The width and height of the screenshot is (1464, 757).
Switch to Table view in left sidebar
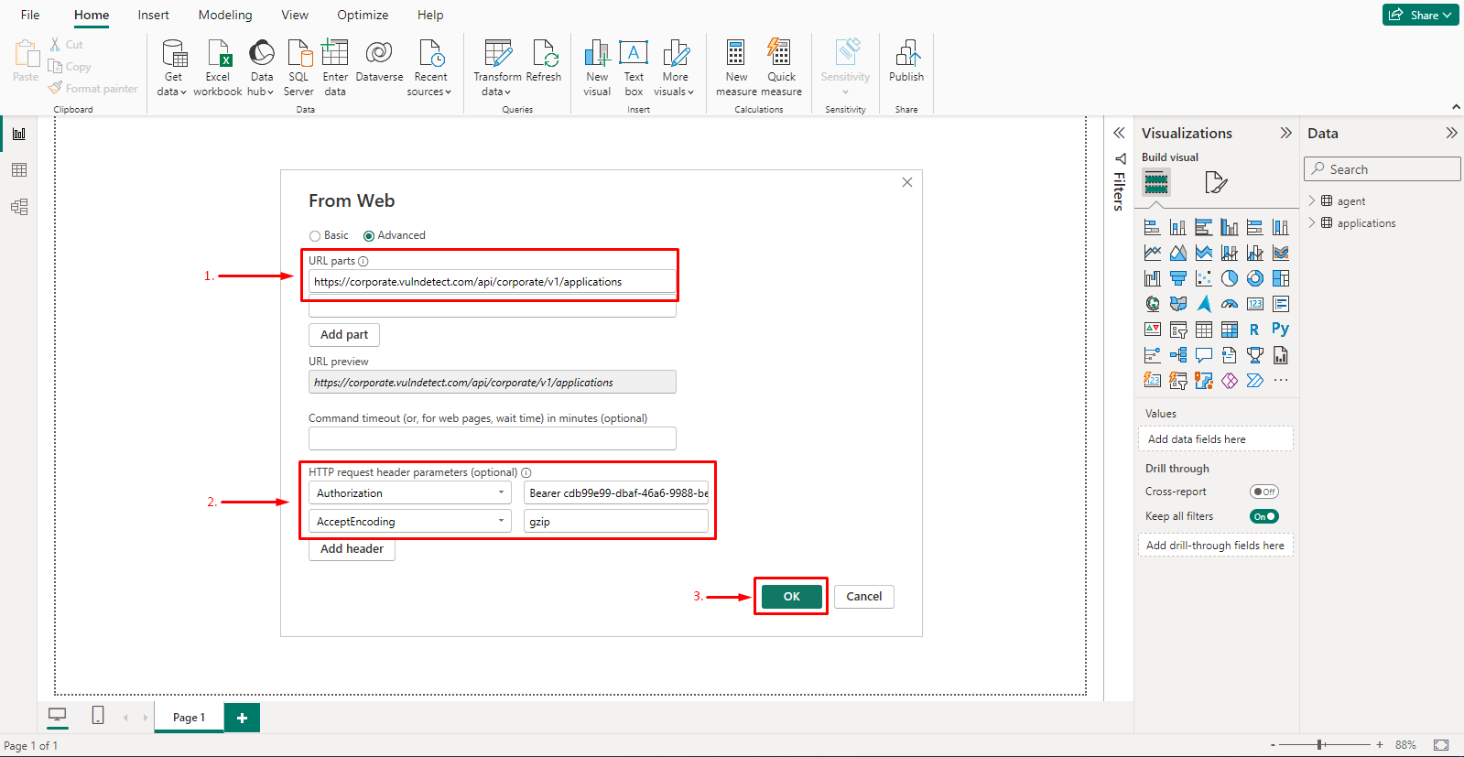click(x=19, y=170)
